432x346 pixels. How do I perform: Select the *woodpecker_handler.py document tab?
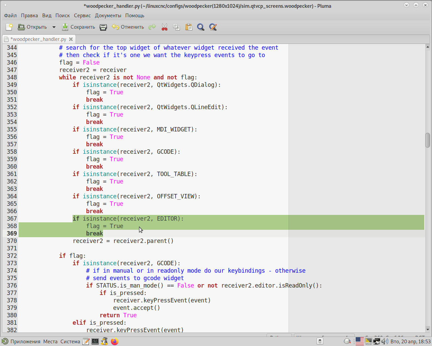38,39
